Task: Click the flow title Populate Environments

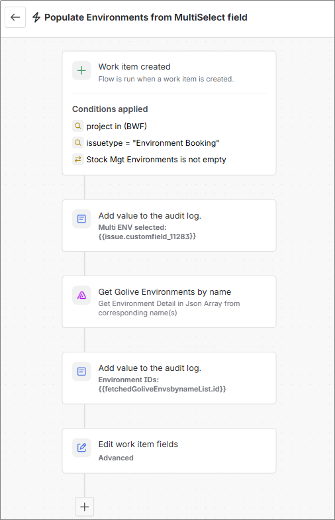Action: [146, 17]
